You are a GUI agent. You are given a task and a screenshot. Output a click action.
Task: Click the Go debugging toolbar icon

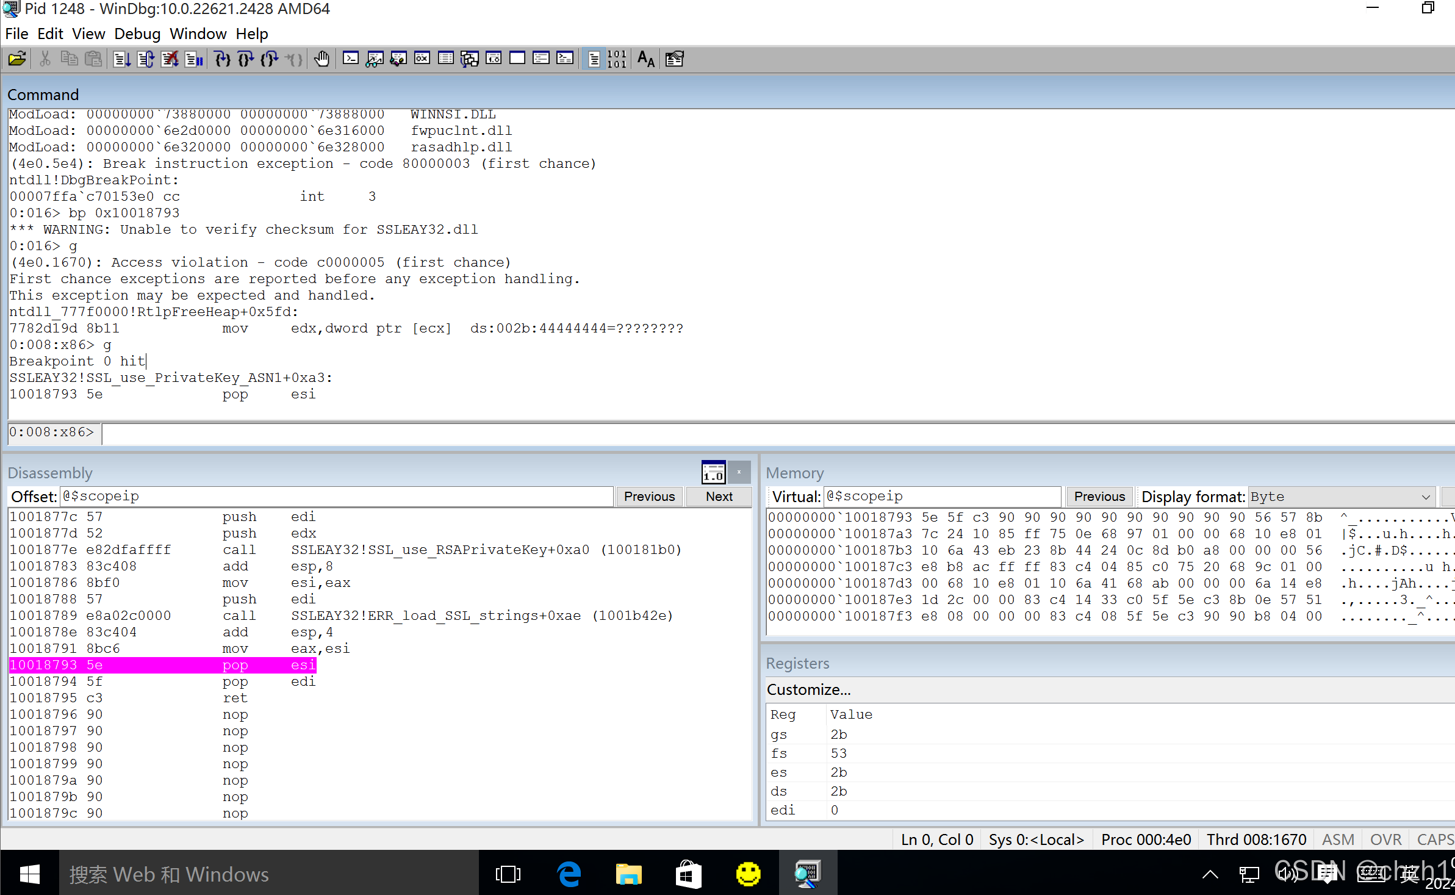point(122,59)
